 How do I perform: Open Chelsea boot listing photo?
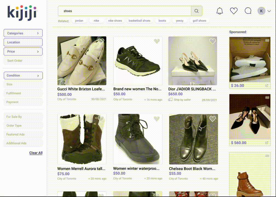193,139
